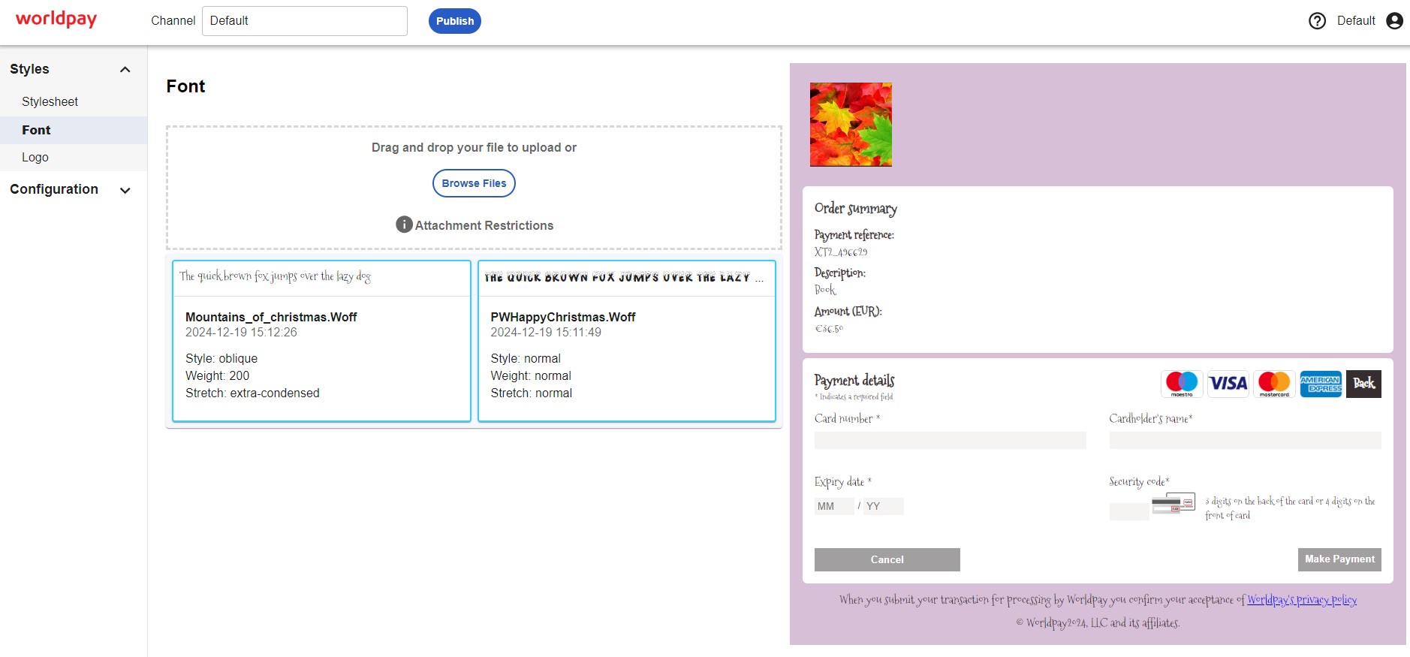Click the worldpay logo

(x=56, y=20)
